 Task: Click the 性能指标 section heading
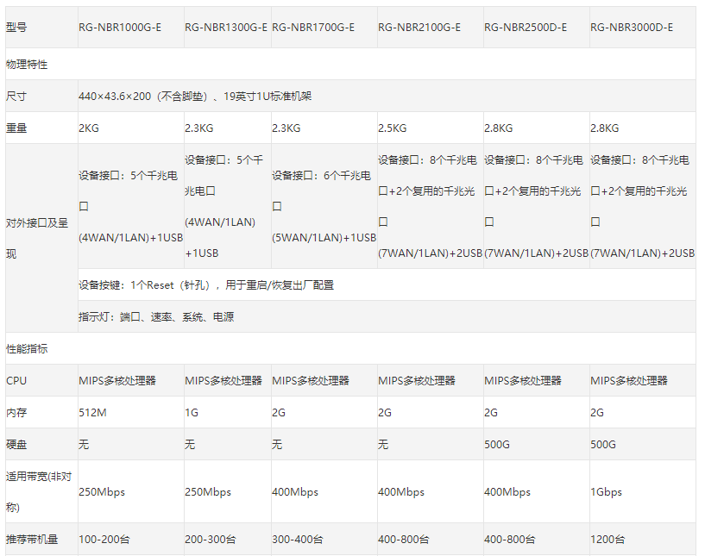27,349
